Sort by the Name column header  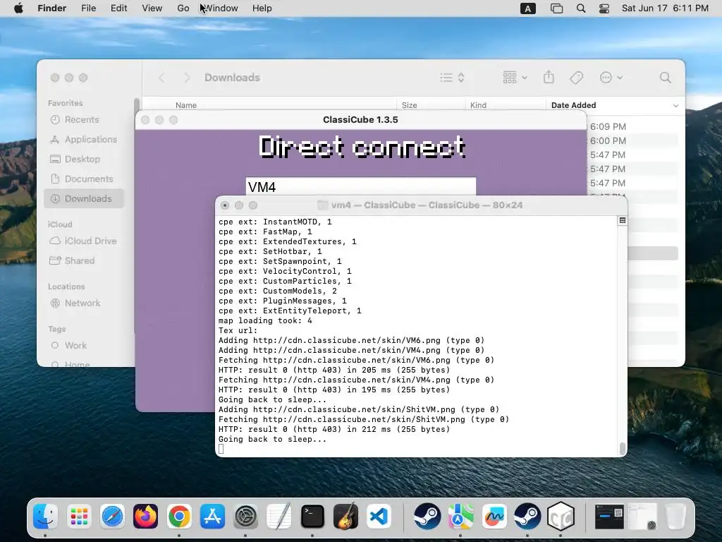click(x=186, y=106)
